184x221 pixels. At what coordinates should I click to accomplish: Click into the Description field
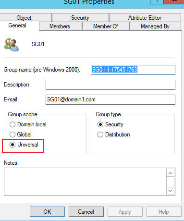(110, 85)
